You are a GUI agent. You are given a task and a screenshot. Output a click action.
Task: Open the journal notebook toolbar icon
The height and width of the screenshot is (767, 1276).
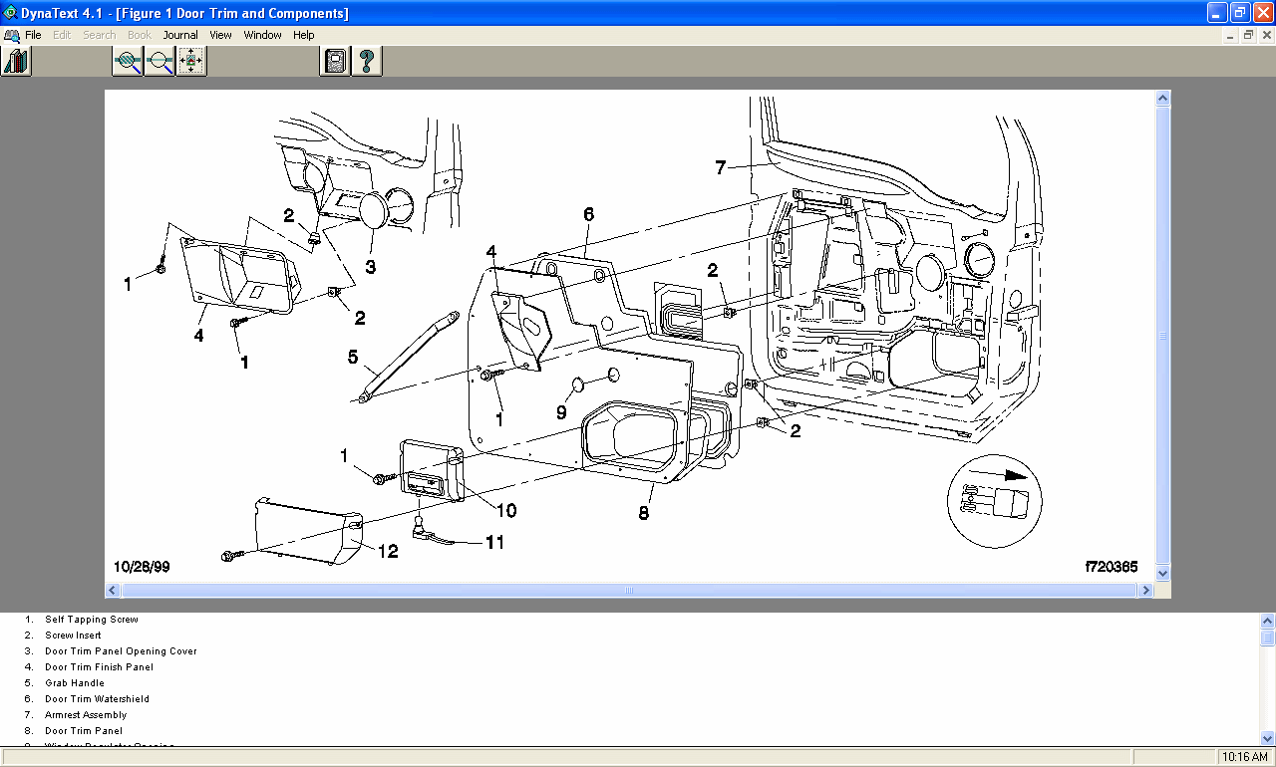click(x=336, y=61)
